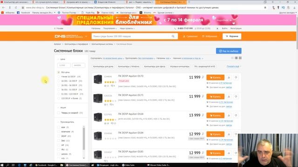Open the Наличие availability dropdown
Screen dimensions: 298x167
192,58
